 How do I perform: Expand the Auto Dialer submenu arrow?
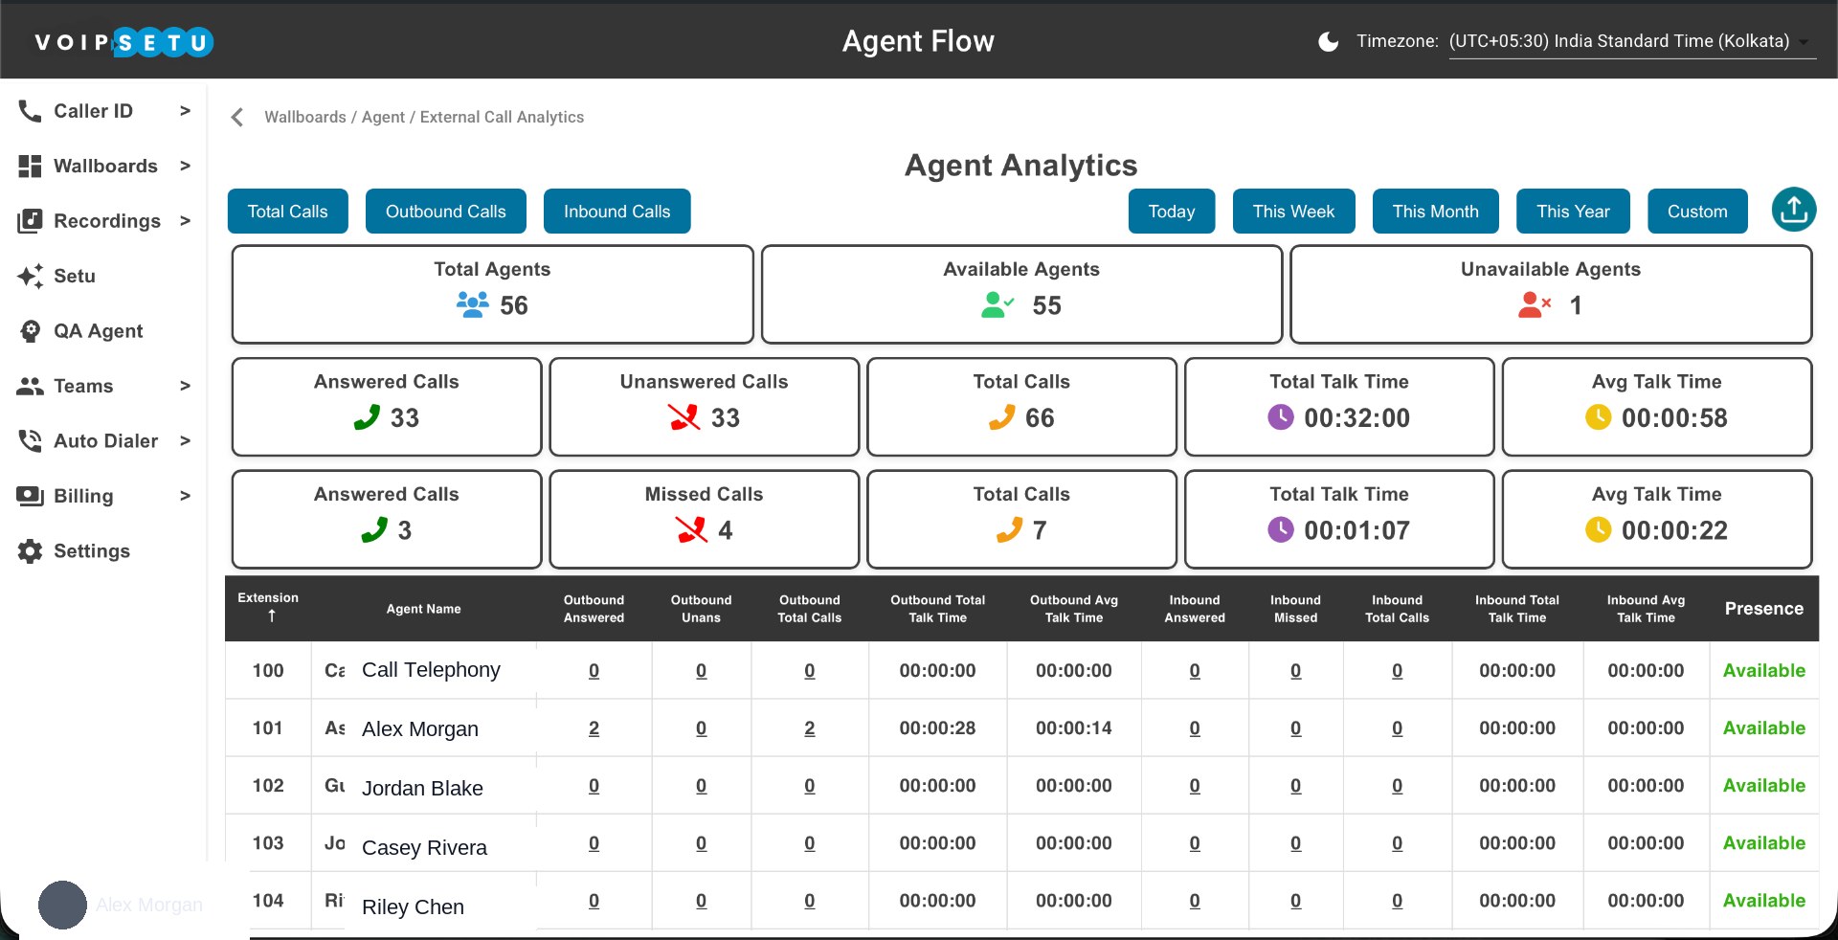[185, 441]
